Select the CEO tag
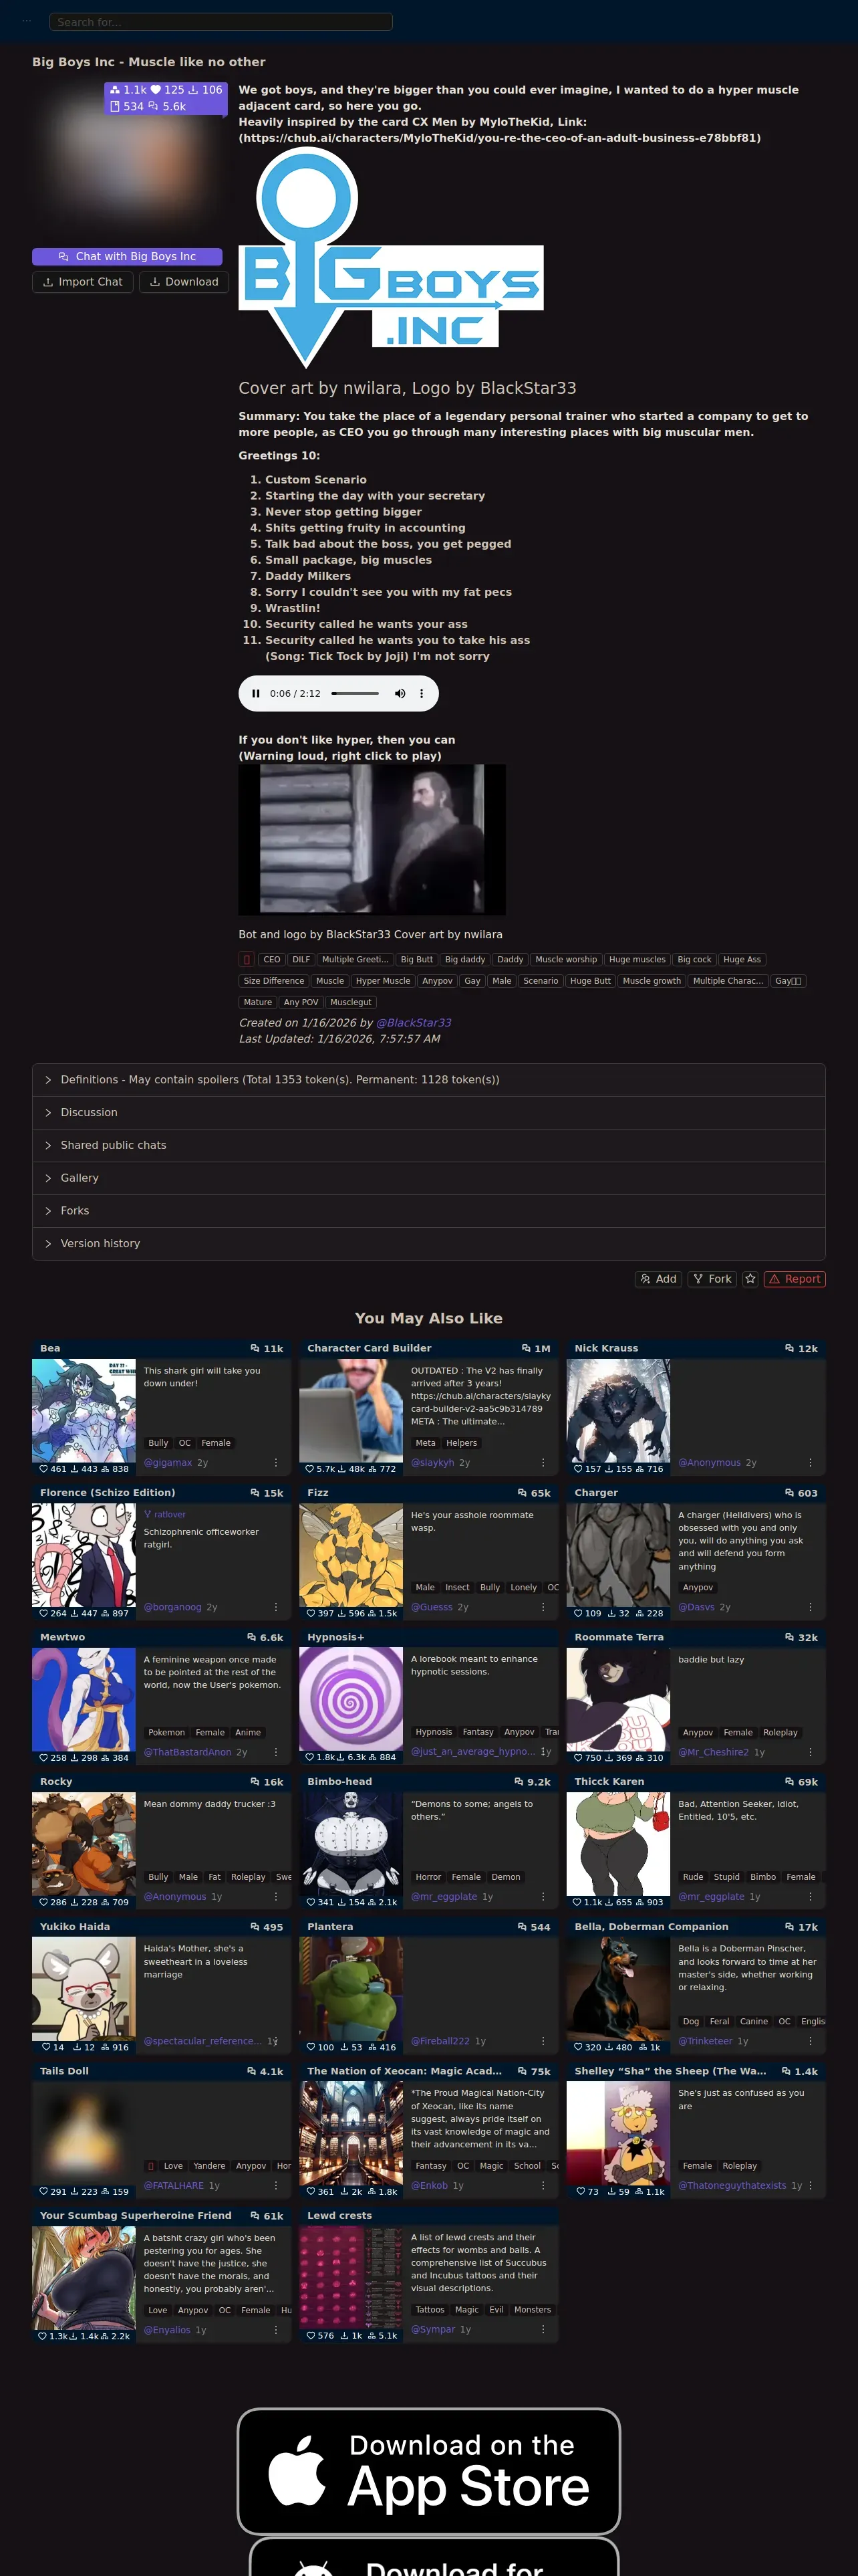Image resolution: width=858 pixels, height=2576 pixels. (272, 959)
